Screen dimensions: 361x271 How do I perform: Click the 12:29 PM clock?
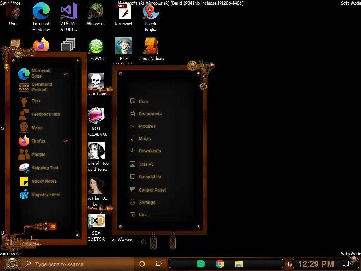316,264
